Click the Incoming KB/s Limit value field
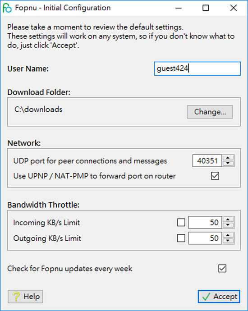The image size is (248, 311). pyautogui.click(x=205, y=223)
